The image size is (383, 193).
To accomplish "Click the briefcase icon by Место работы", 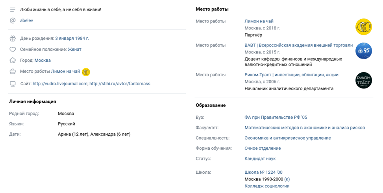I will point(13,72).
